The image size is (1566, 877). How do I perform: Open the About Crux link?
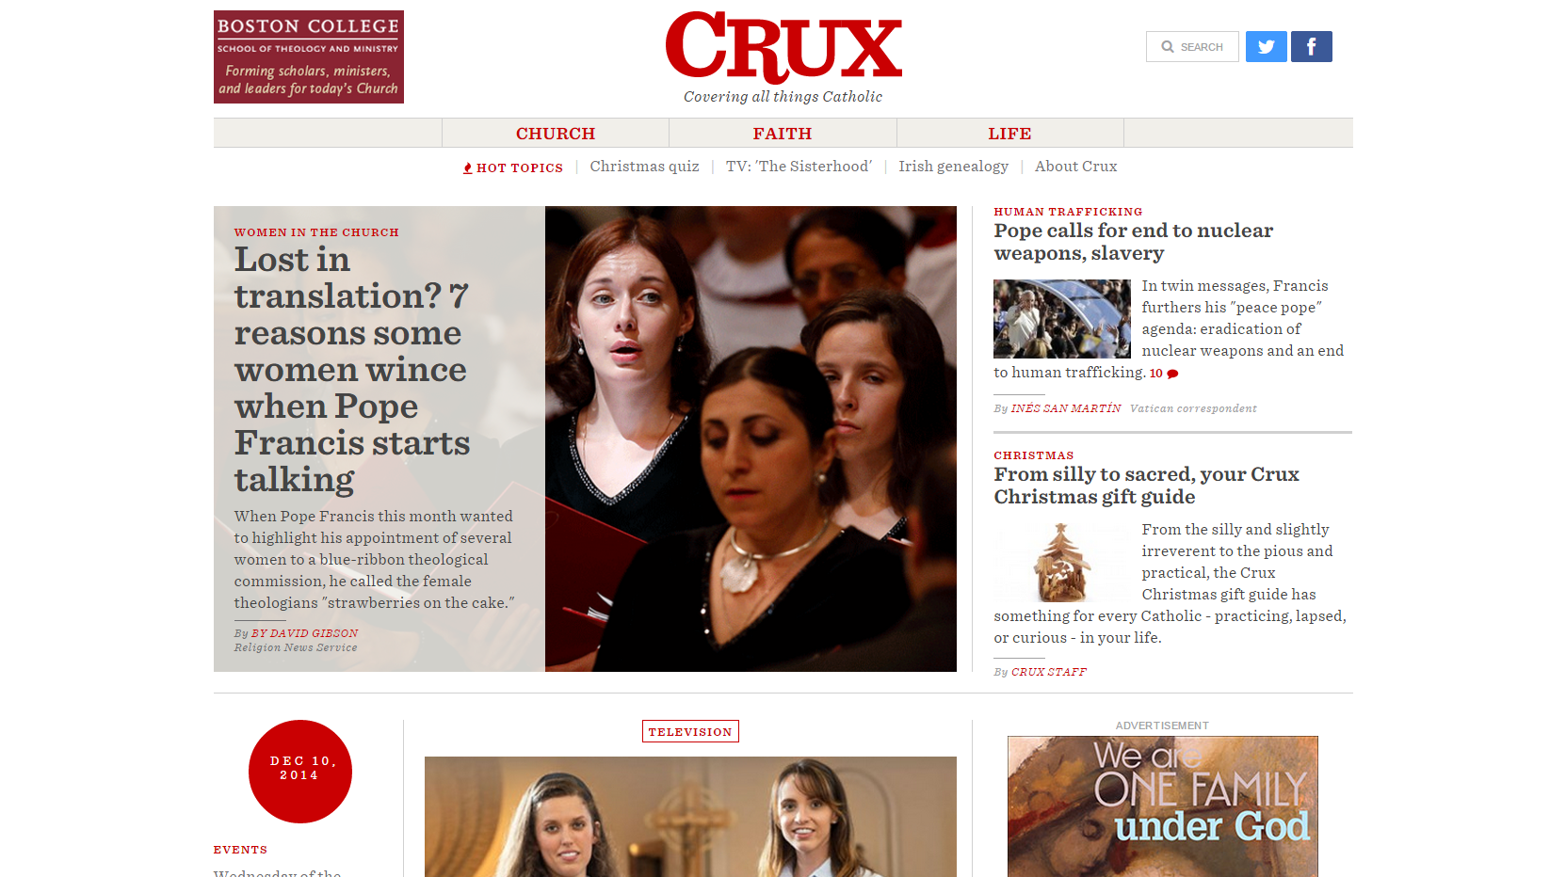point(1075,167)
